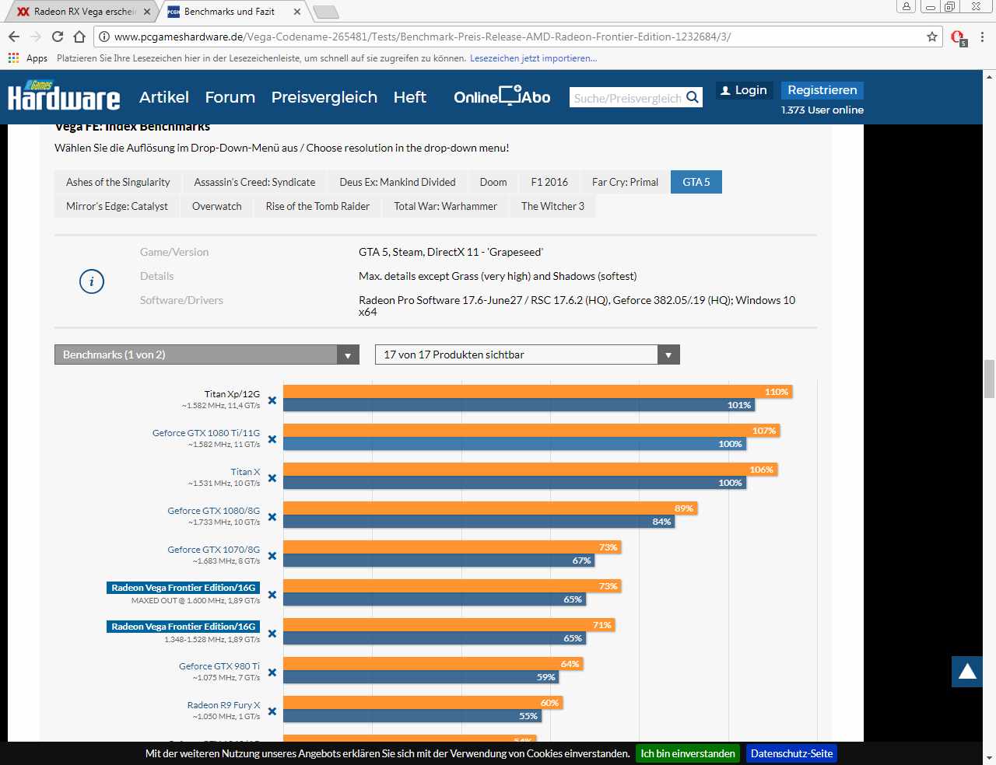Select the Overwatch tab
The height and width of the screenshot is (765, 996).
coord(217,206)
